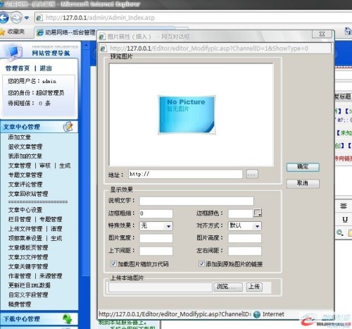Click the 图片宽度 input field

pyautogui.click(x=156, y=238)
